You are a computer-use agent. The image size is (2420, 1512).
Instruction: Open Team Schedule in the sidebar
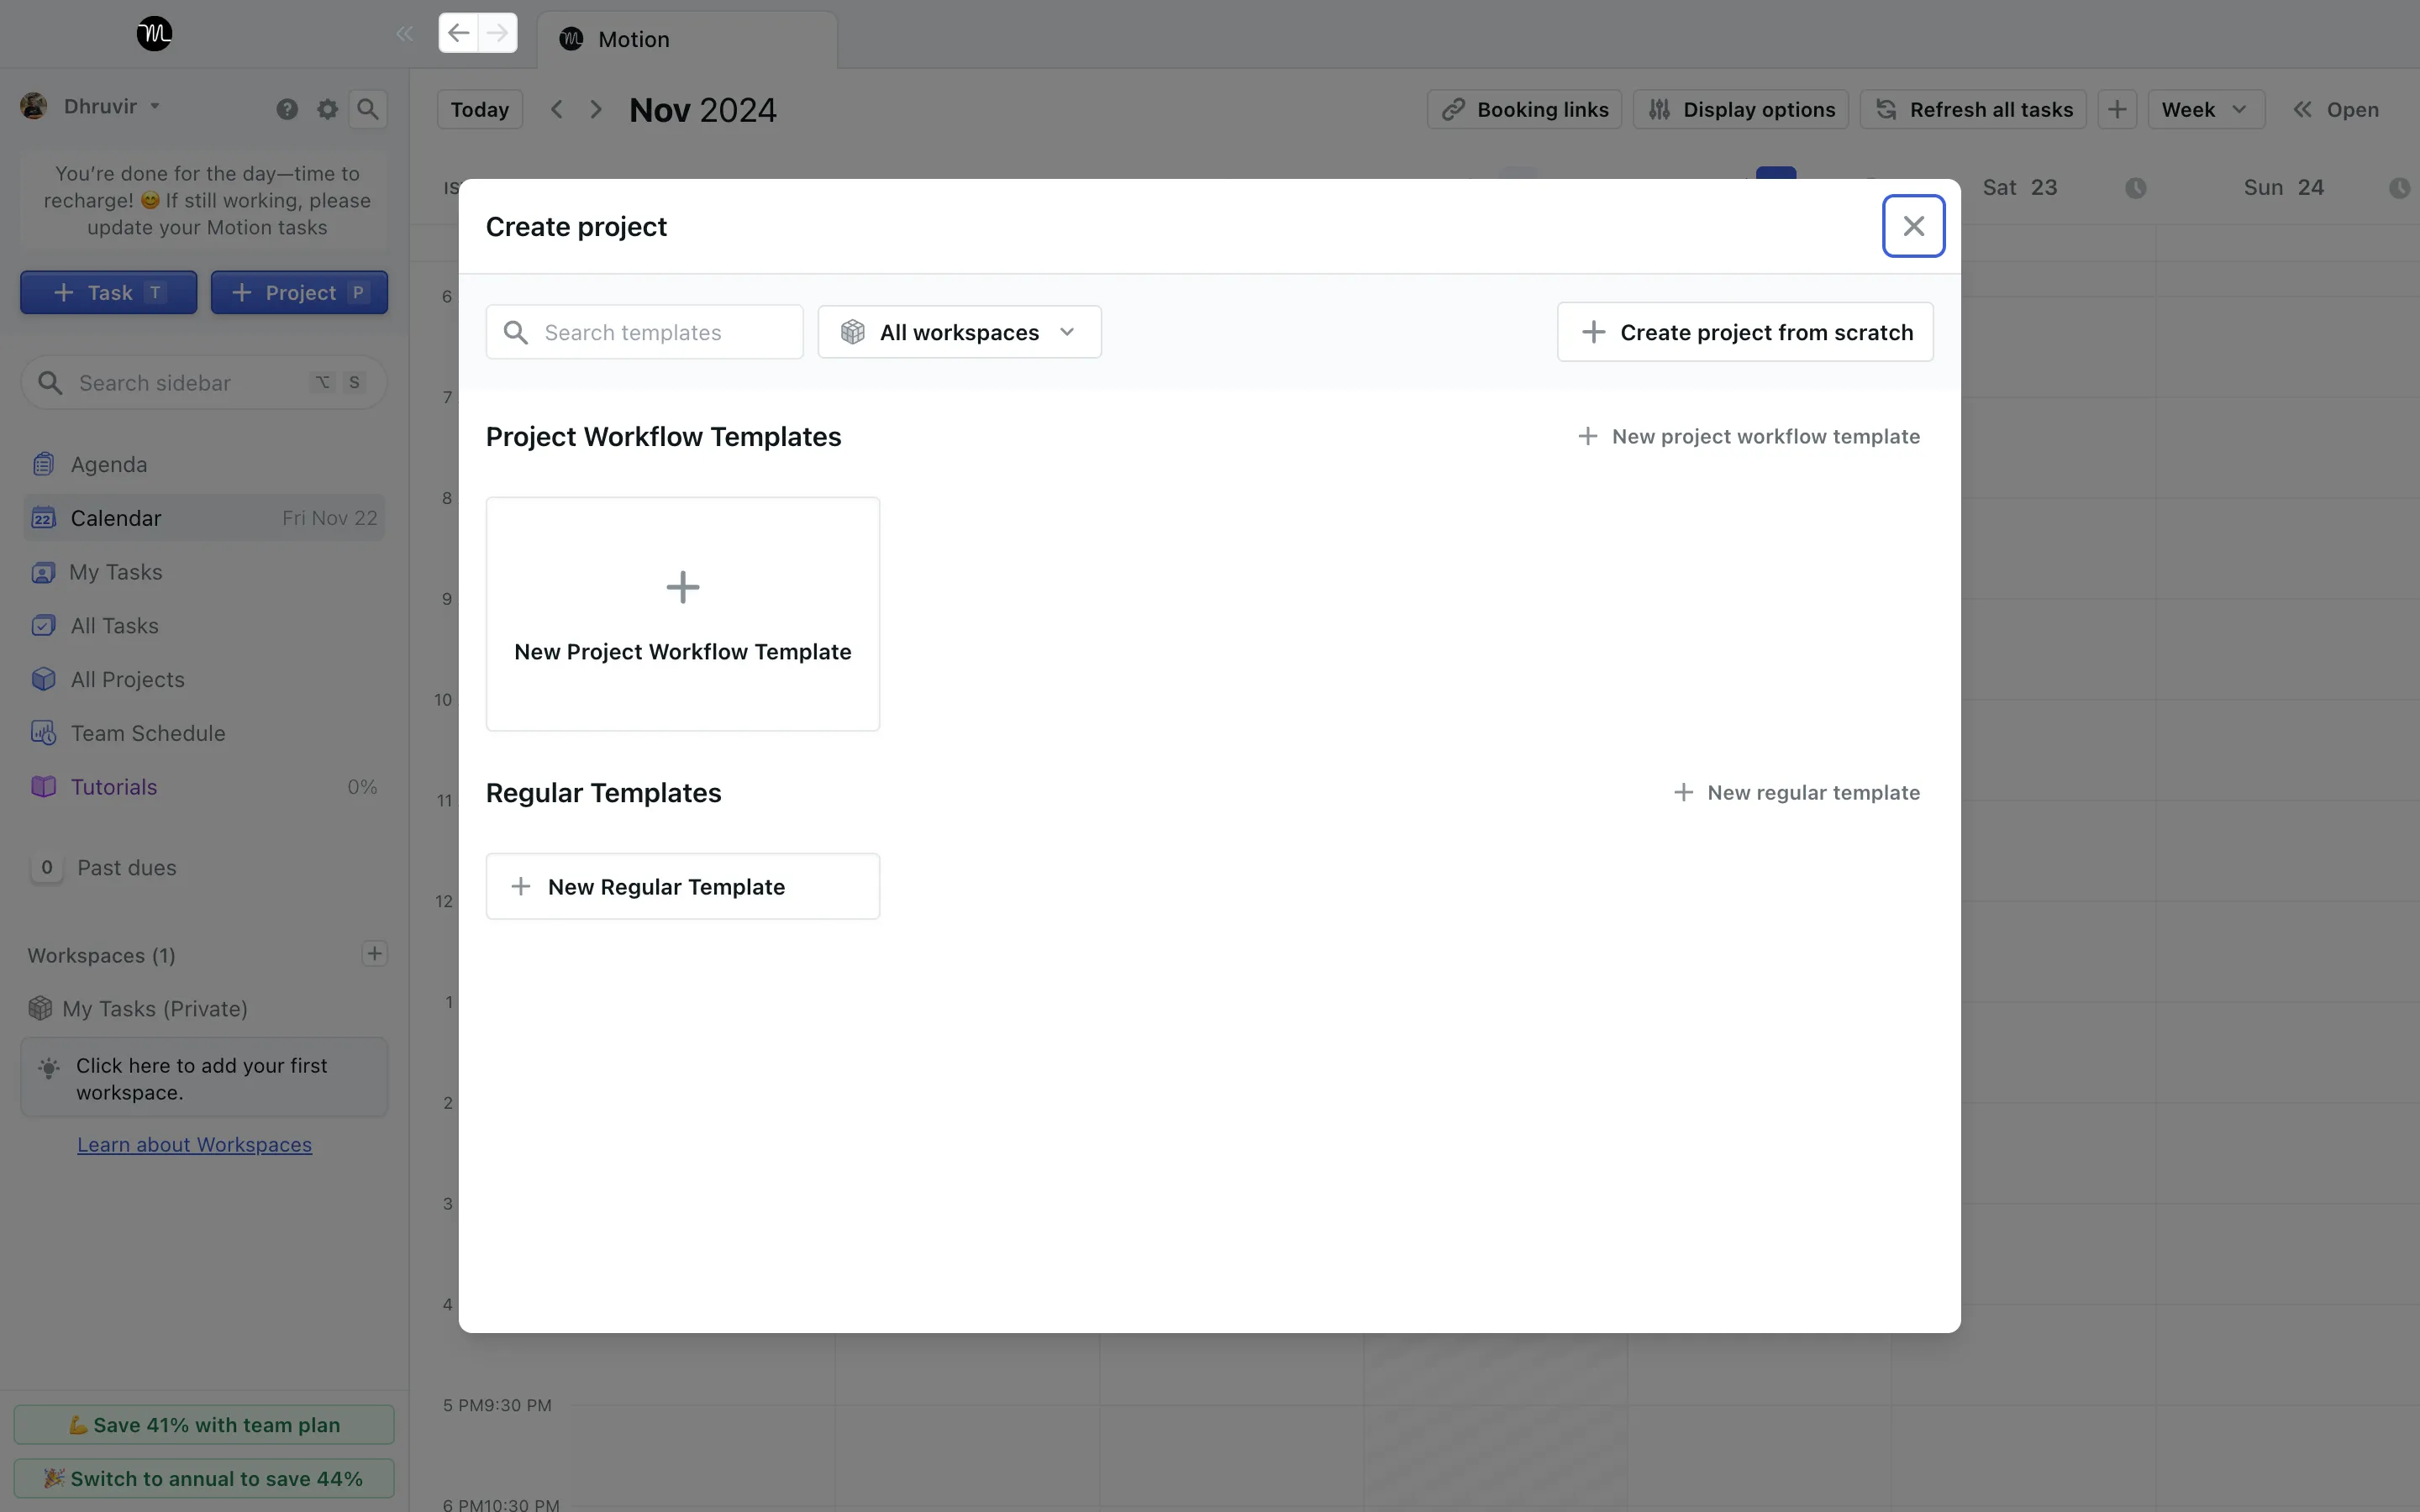(x=204, y=733)
